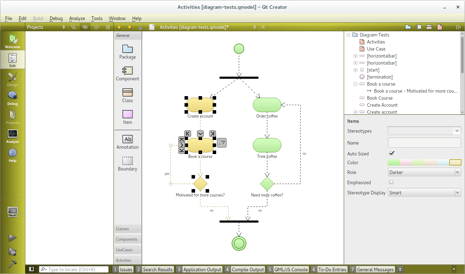Click the yellow back navigation arrow

coord(119,27)
